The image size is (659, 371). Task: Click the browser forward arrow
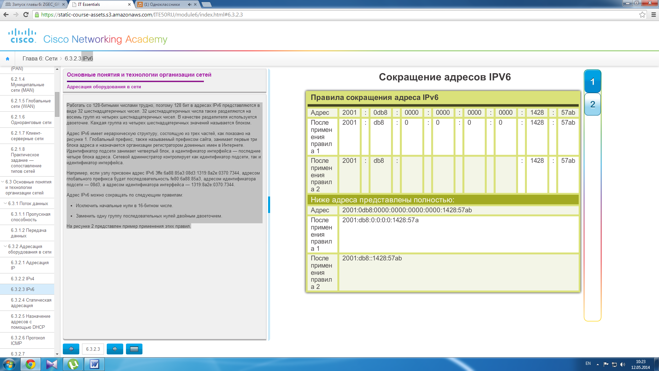[16, 14]
